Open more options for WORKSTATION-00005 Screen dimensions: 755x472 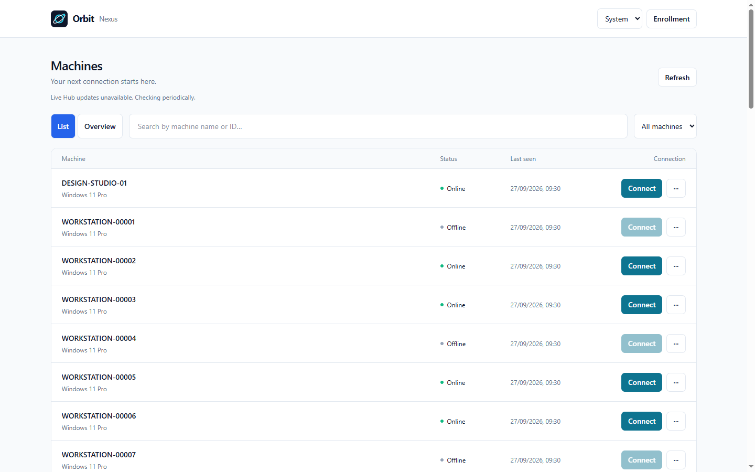tap(676, 382)
